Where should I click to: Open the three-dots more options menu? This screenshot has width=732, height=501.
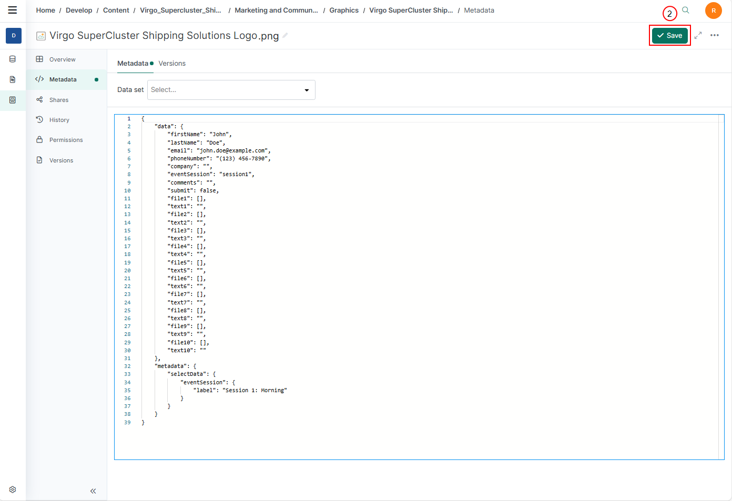[714, 35]
